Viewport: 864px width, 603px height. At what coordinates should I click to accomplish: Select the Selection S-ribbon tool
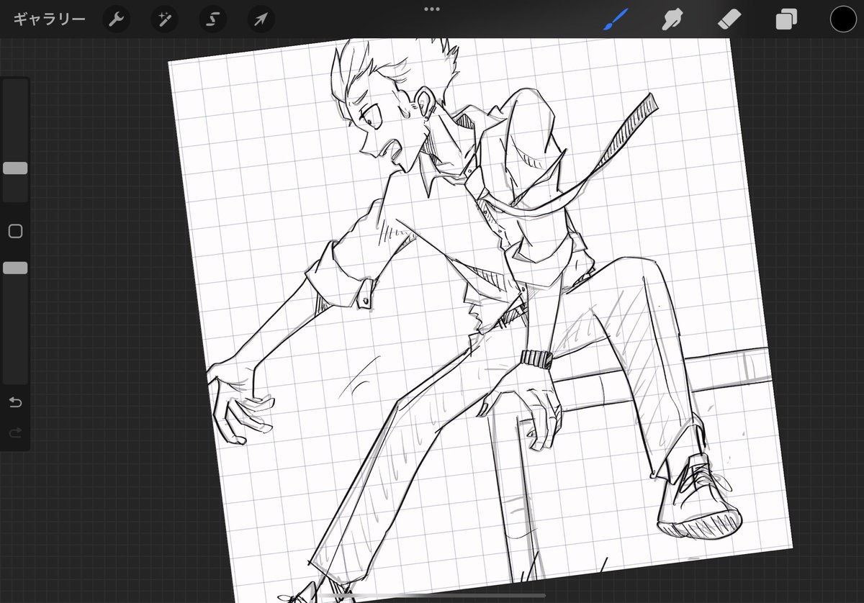point(212,19)
